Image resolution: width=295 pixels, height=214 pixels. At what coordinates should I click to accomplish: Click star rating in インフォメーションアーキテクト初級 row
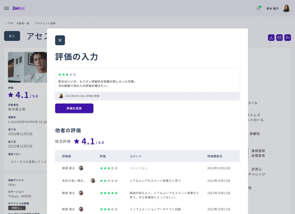pos(109,209)
